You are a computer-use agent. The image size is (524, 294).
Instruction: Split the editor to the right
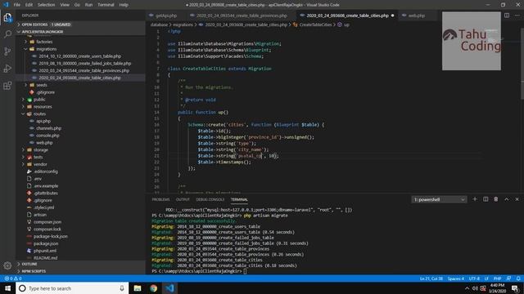coord(507,16)
